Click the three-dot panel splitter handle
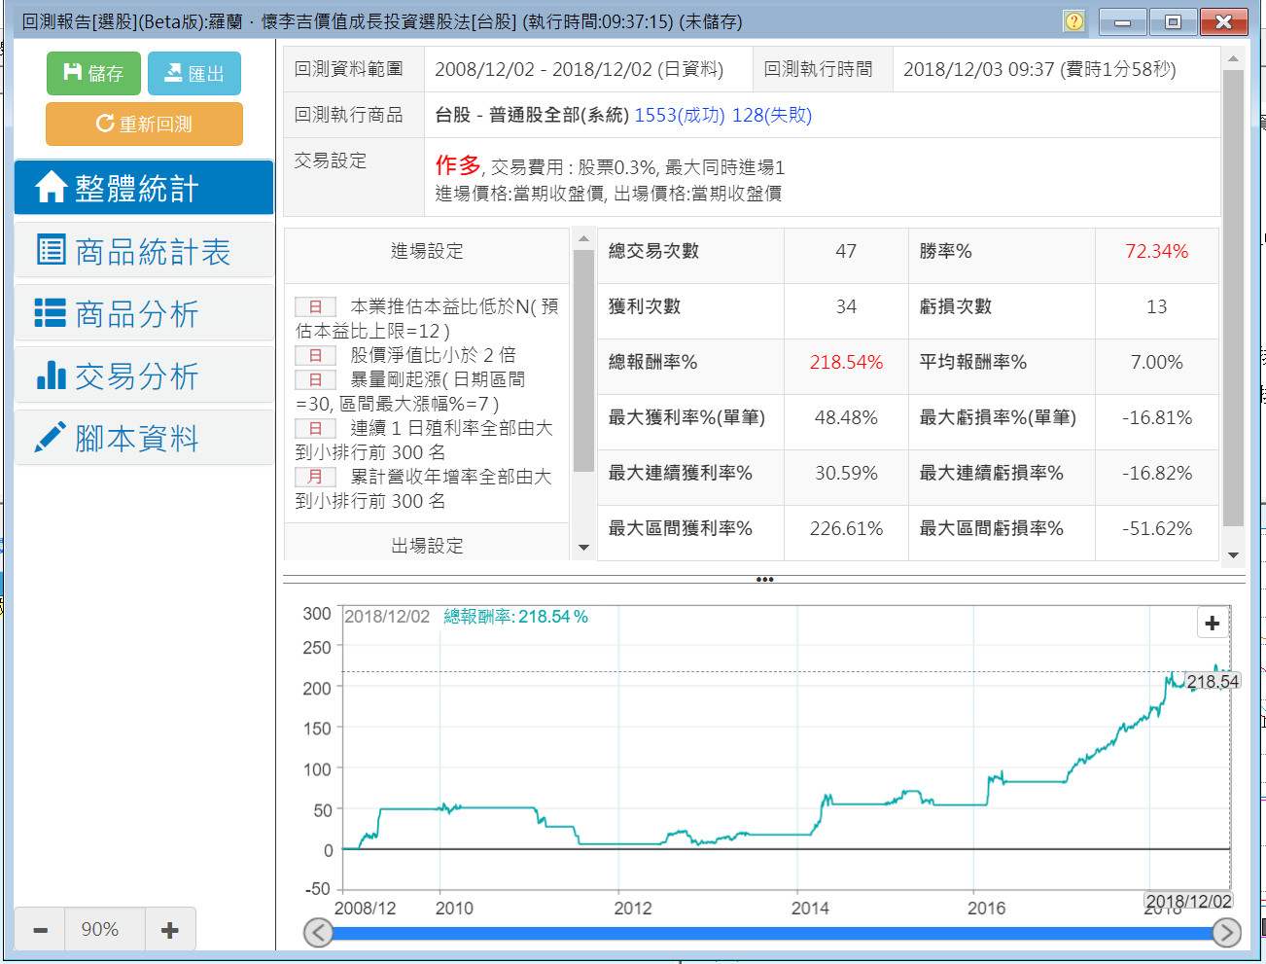Image resolution: width=1266 pixels, height=964 pixels. pos(764,580)
